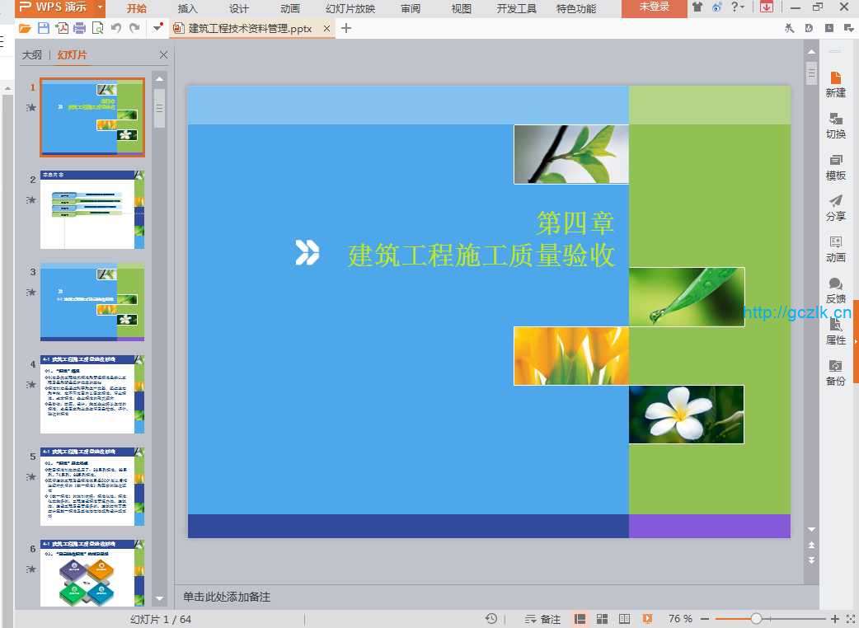Open the 插入 ribbon tab
Screen dimensions: 859x628
[188, 8]
